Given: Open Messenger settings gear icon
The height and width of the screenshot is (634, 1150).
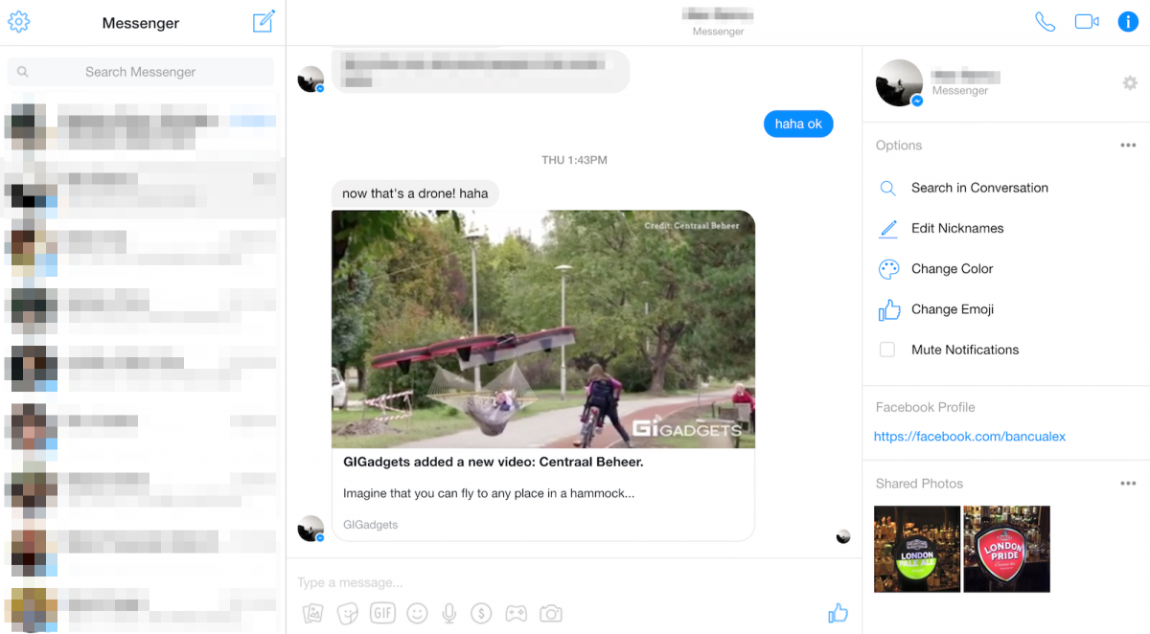Looking at the screenshot, I should 19,22.
